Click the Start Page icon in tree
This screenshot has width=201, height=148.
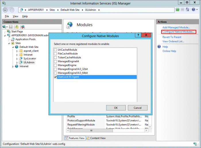[9, 31]
